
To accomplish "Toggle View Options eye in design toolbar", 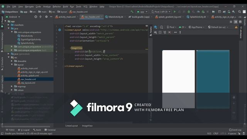I will [x=156, y=32].
